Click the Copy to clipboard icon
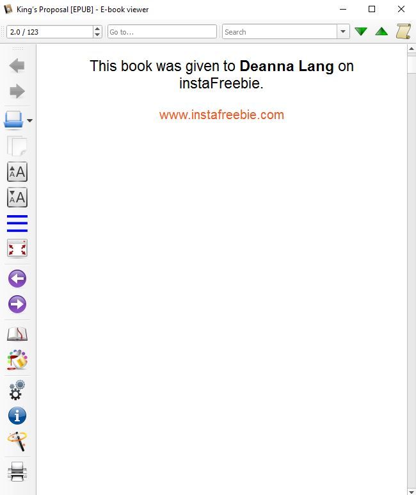 coord(17,146)
